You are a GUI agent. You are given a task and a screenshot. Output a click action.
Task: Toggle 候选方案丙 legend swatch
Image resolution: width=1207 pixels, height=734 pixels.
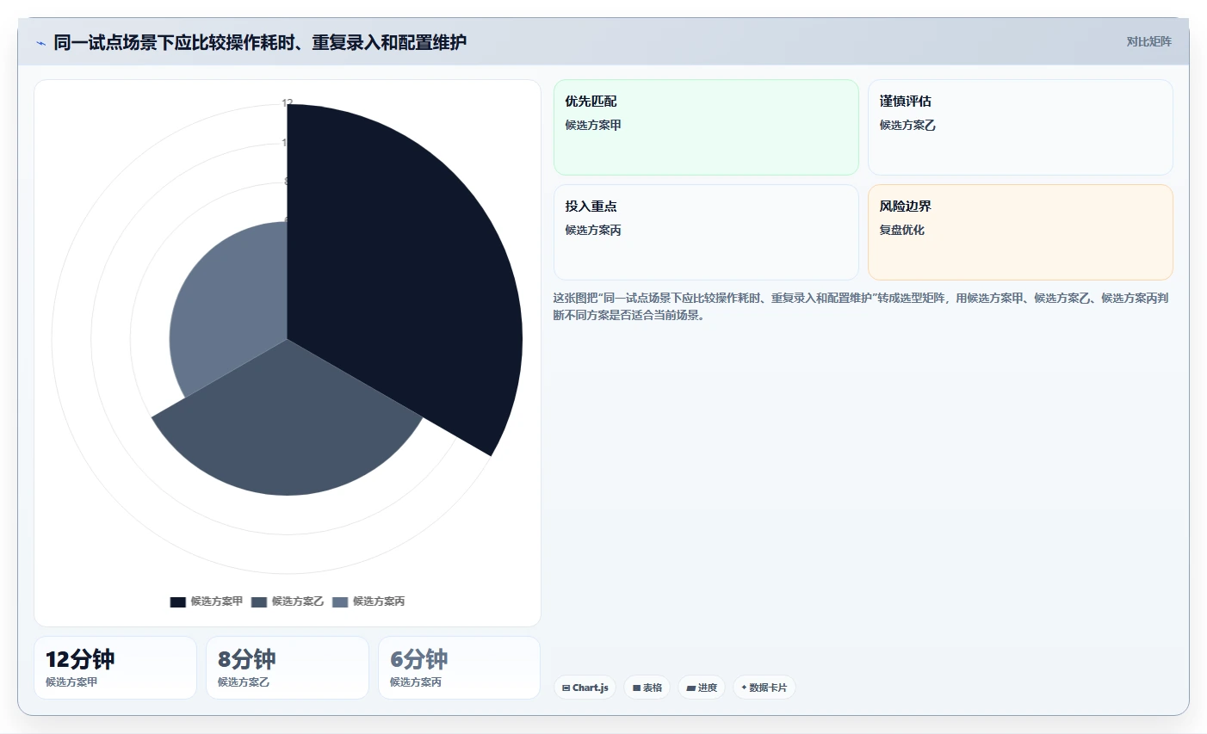click(340, 601)
